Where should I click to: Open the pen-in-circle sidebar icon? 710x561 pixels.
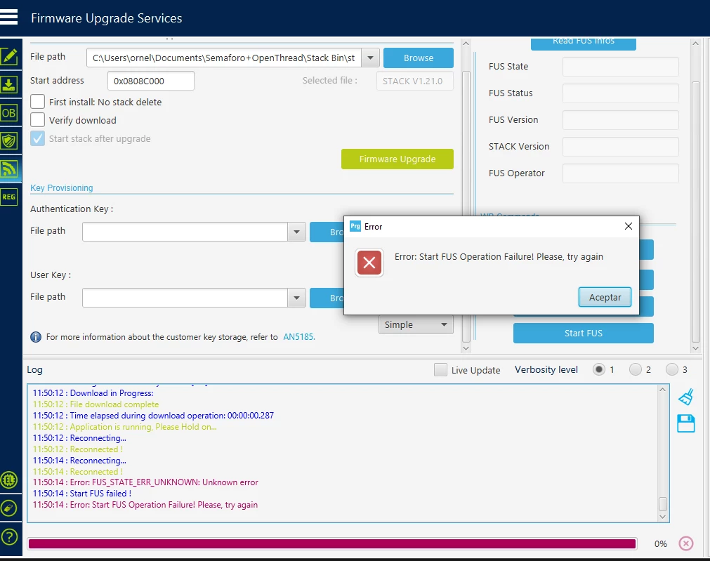click(x=9, y=508)
